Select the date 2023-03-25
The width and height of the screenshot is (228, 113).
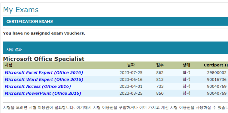pos(131,94)
